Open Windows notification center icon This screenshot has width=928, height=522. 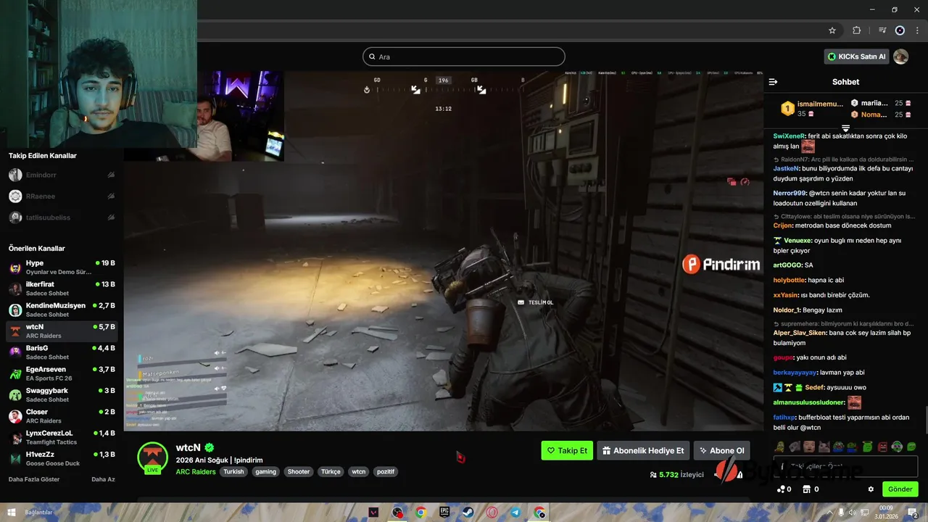coord(913,512)
